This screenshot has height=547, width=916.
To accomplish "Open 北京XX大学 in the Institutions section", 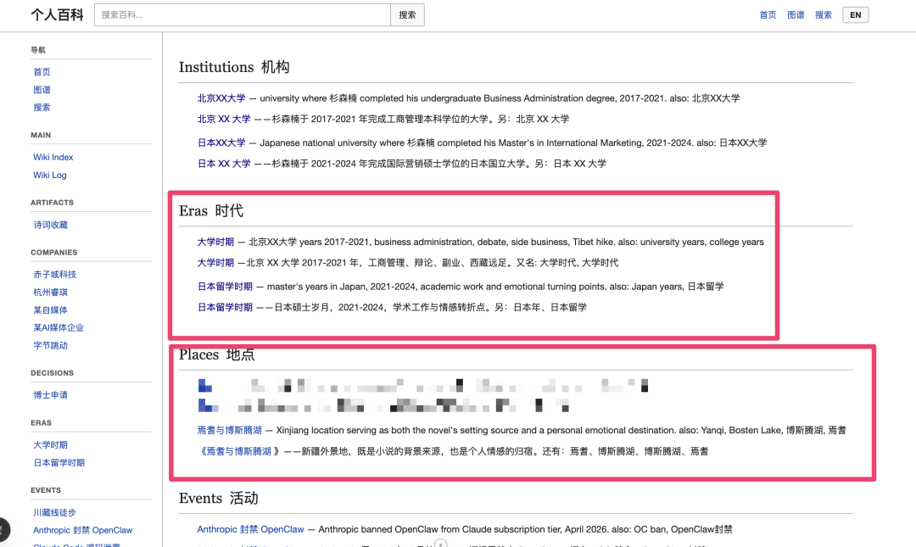I will tap(222, 98).
